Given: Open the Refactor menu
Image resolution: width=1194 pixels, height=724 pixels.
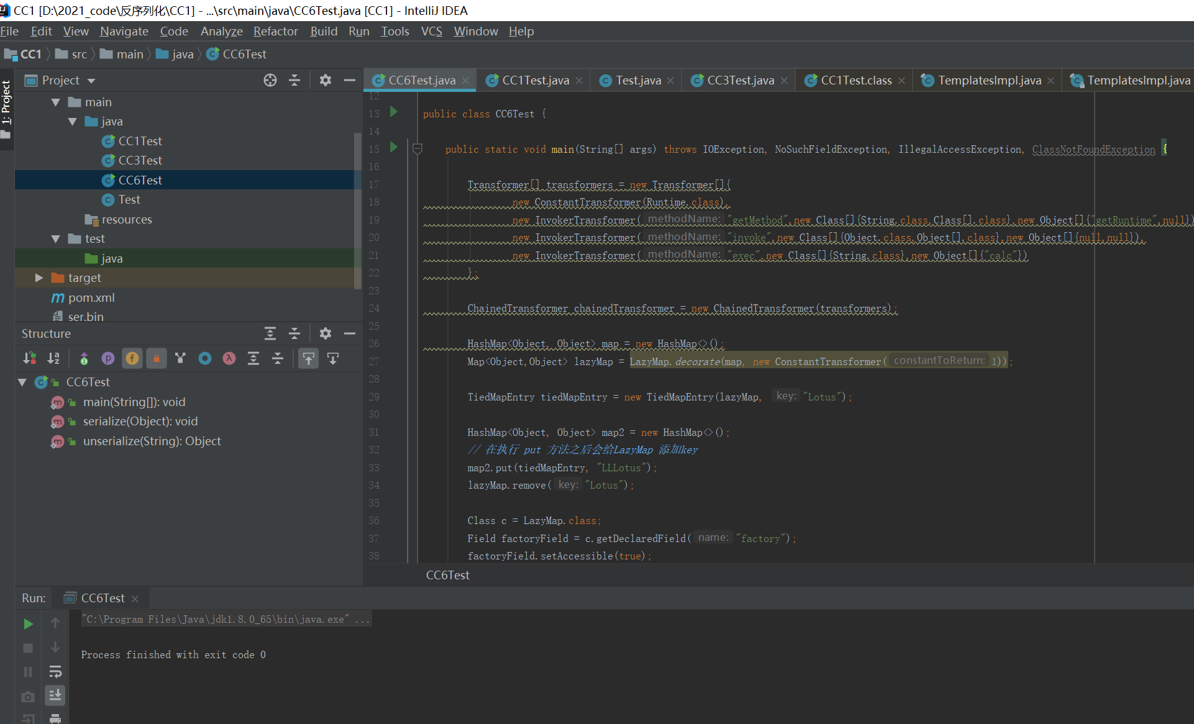Looking at the screenshot, I should coord(275,31).
